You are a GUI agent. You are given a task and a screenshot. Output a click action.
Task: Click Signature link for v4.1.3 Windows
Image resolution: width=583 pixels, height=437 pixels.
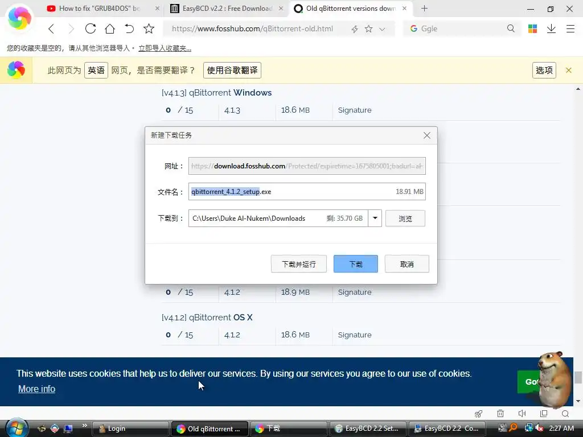pos(354,110)
